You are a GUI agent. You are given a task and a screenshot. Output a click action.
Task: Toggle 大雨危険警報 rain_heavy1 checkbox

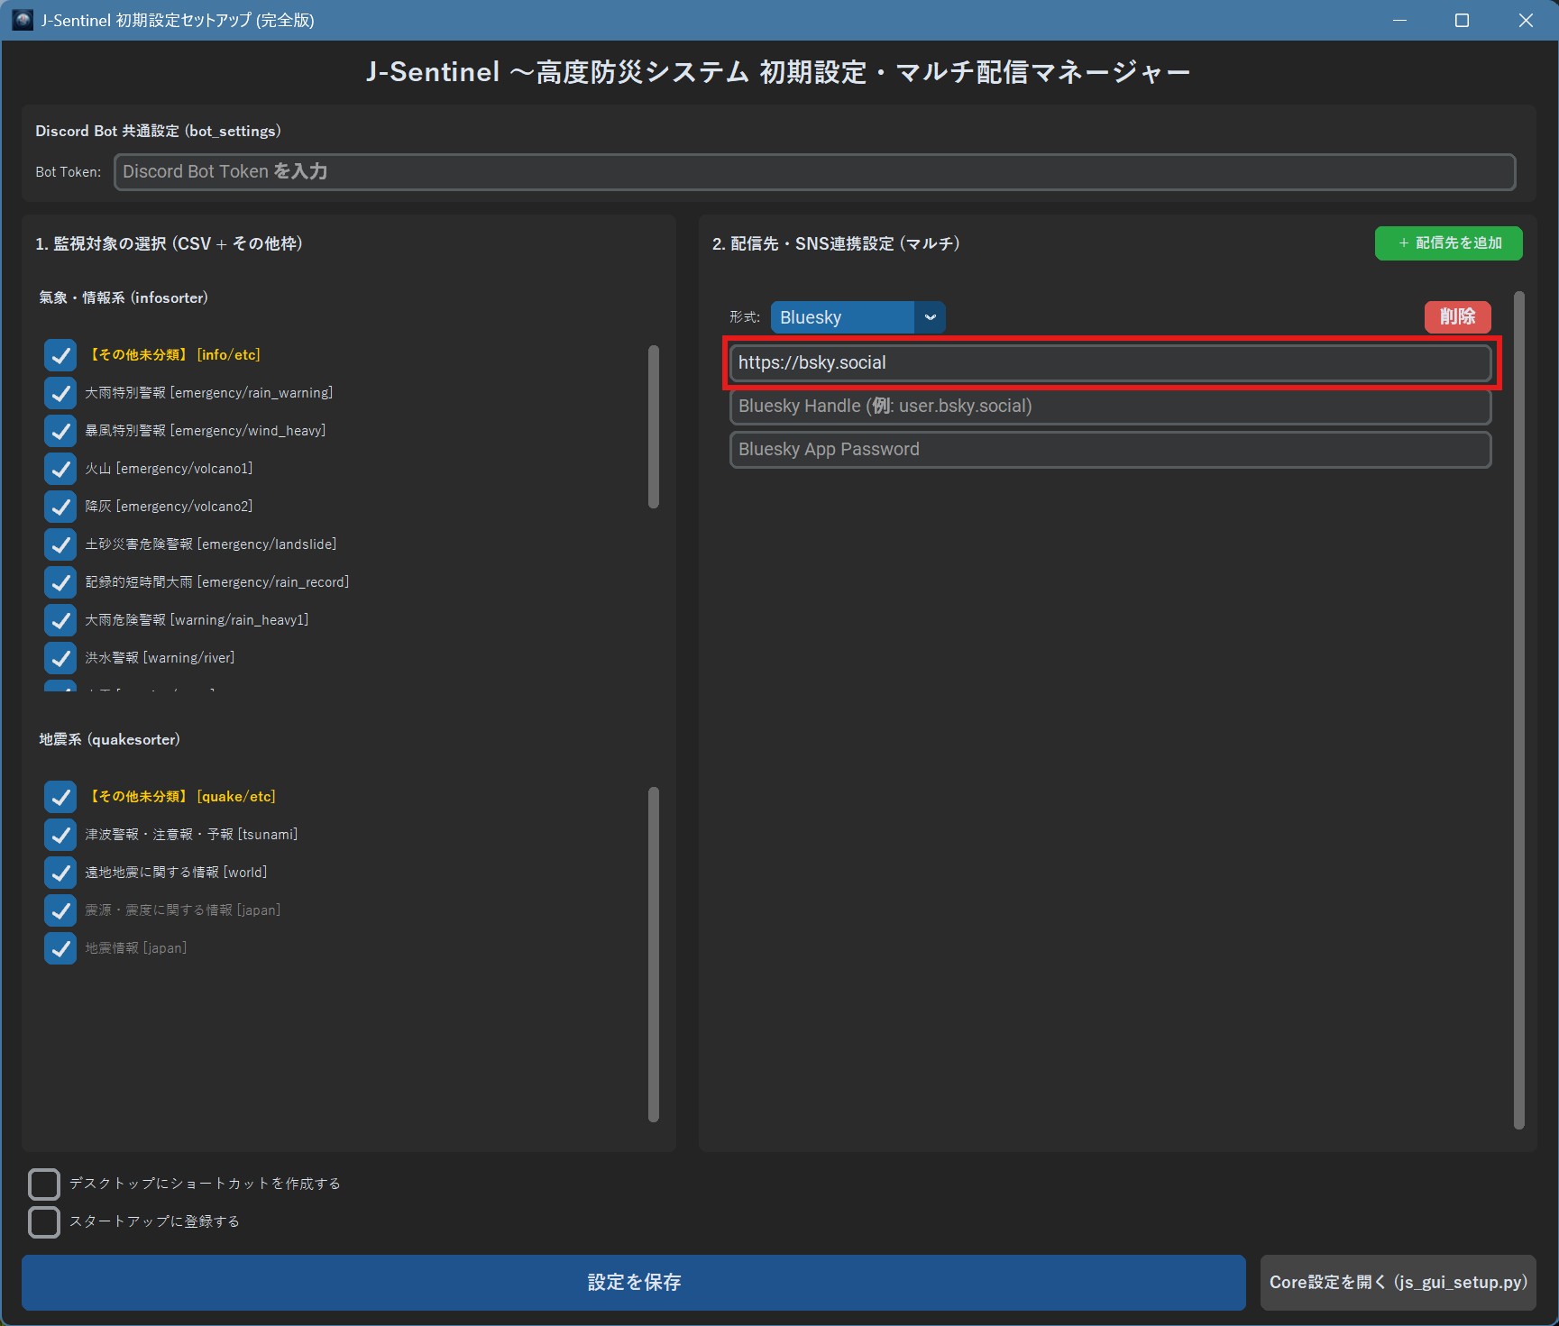60,620
